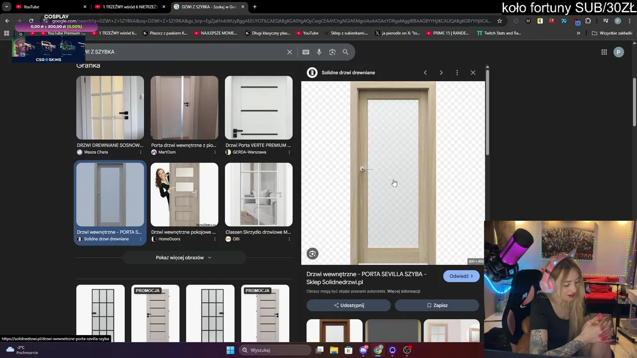Image resolution: width=637 pixels, height=358 pixels.
Task: Open Porta drzwi wewnętrzne z pio... thumbnail
Action: (x=184, y=108)
